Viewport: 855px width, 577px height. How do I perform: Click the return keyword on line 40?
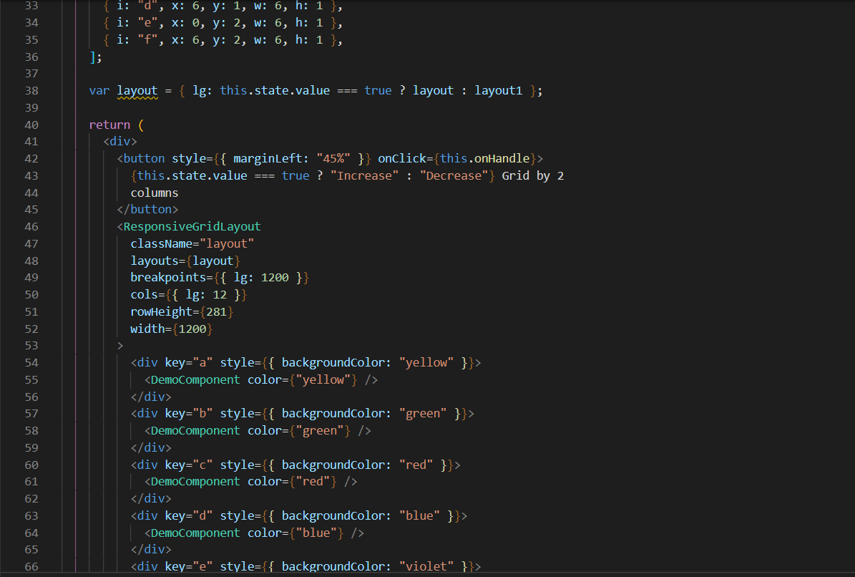109,124
